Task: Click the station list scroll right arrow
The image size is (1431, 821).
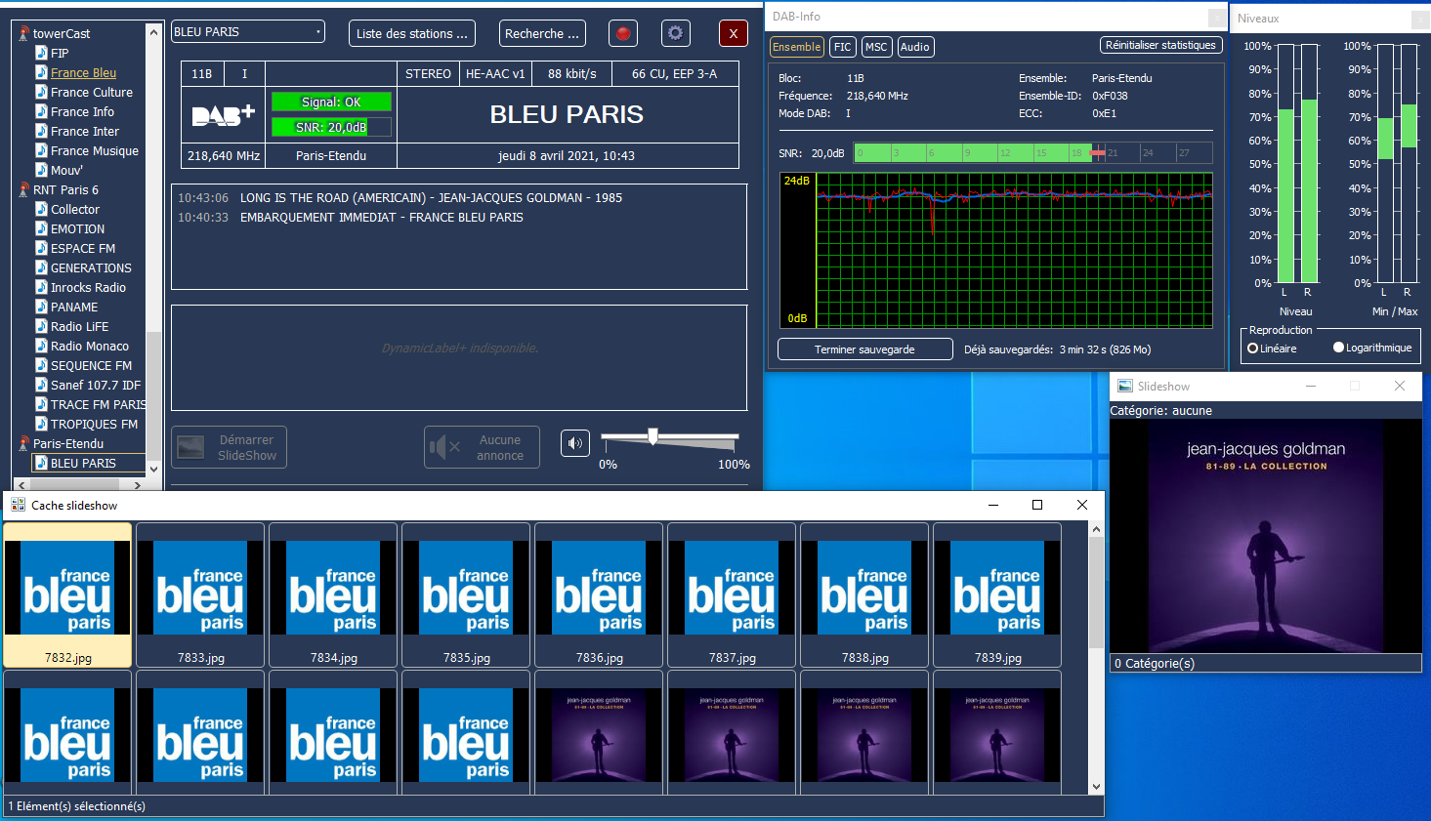Action: (x=138, y=484)
